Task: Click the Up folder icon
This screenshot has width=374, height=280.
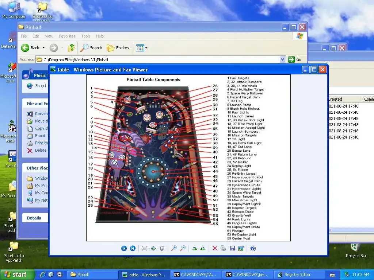Action: tap(71, 48)
